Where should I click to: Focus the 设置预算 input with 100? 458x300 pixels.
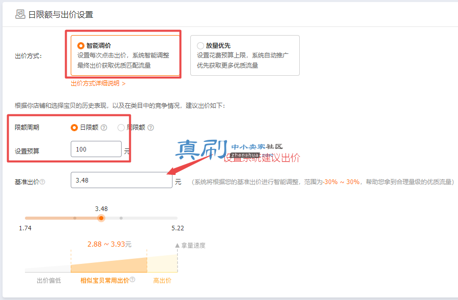[x=96, y=149]
